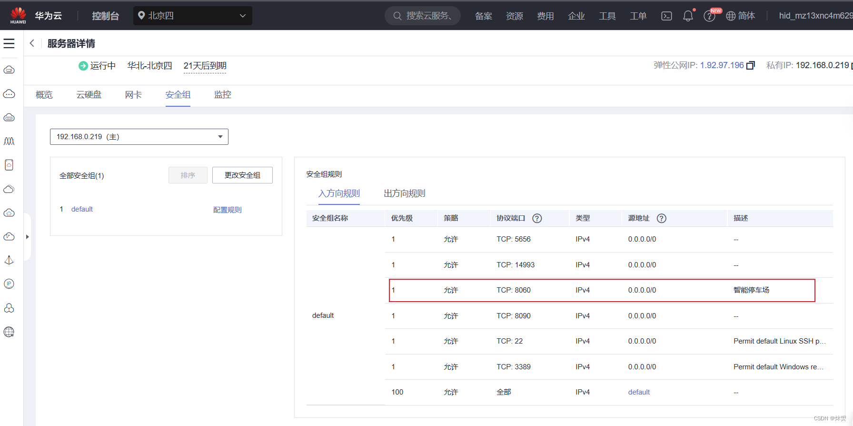Switch to the 出方向规则 tab

[405, 193]
